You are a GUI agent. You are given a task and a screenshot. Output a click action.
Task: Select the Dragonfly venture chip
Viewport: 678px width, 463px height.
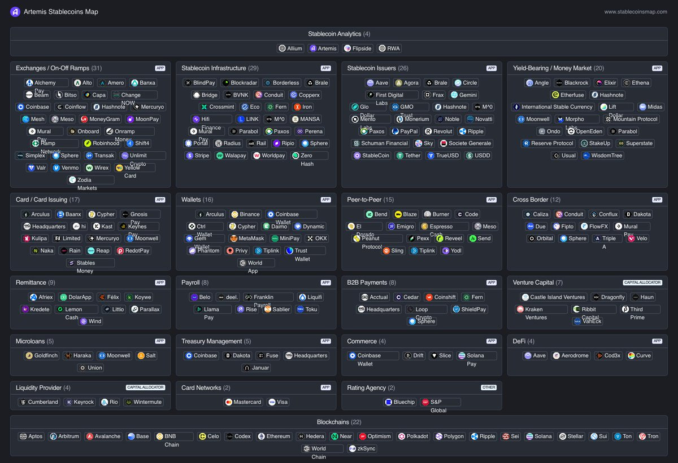(x=609, y=297)
